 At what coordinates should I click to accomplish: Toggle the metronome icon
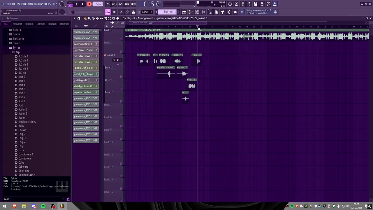pos(108,4)
